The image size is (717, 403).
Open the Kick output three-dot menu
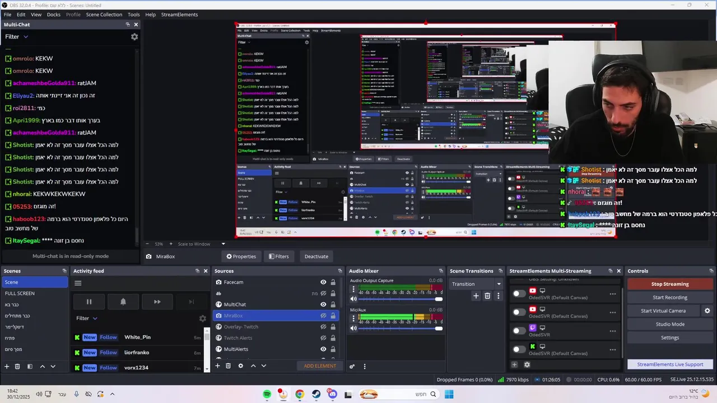tap(613, 350)
